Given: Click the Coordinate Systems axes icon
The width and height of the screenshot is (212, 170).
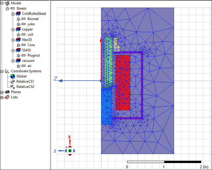Looking at the screenshot, I should (x=7, y=71).
